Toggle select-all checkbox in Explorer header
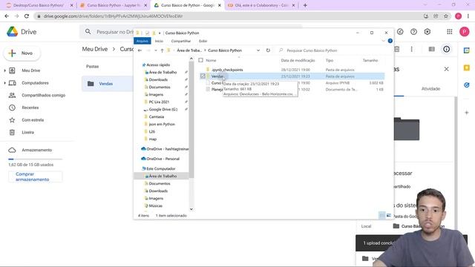 (200, 60)
